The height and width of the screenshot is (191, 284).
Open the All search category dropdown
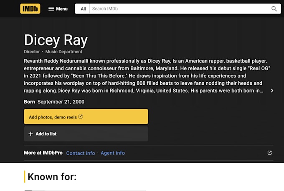pyautogui.click(x=83, y=9)
